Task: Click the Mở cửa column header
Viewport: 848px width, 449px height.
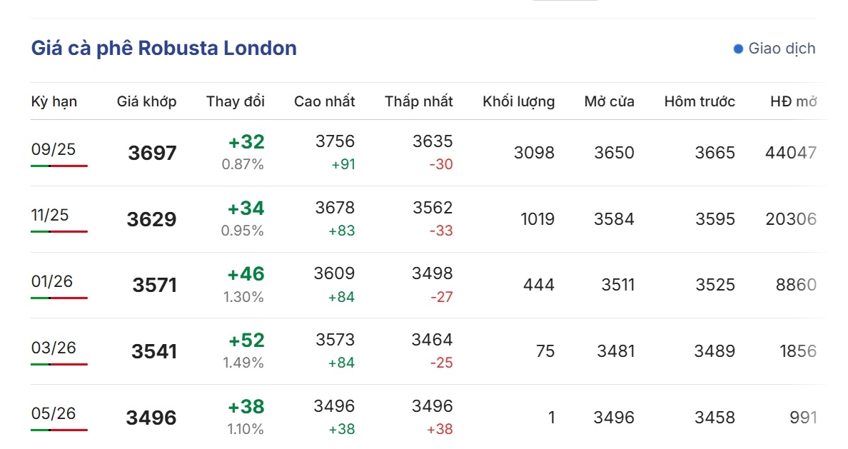Action: (x=609, y=101)
